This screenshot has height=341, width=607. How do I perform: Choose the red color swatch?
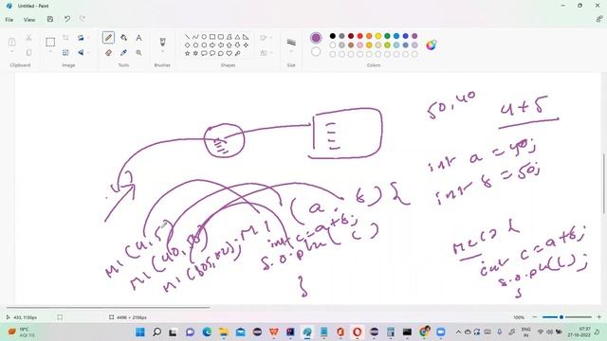[360, 36]
